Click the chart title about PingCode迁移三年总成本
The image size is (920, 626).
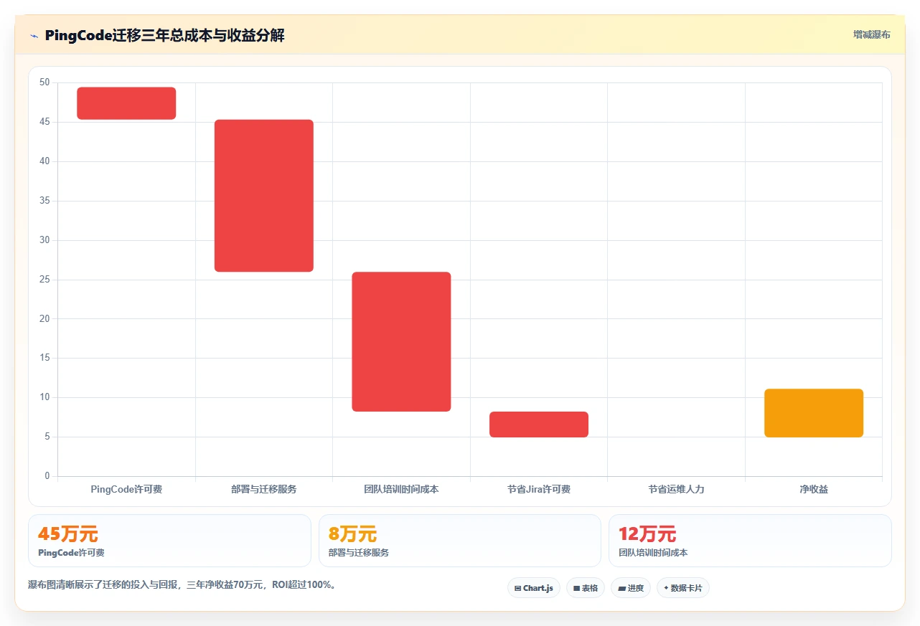(x=164, y=36)
